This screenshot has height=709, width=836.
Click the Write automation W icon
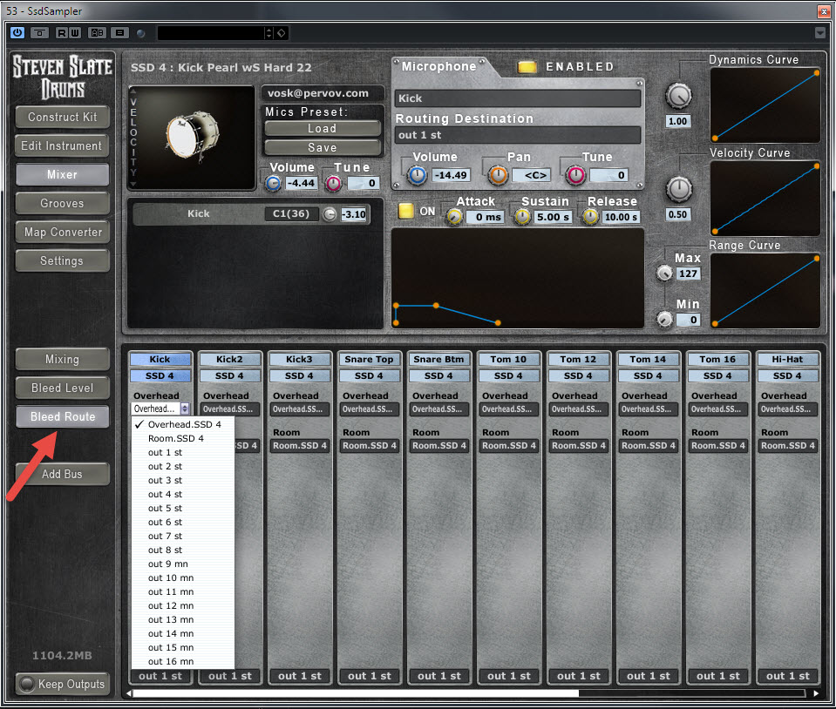(73, 32)
